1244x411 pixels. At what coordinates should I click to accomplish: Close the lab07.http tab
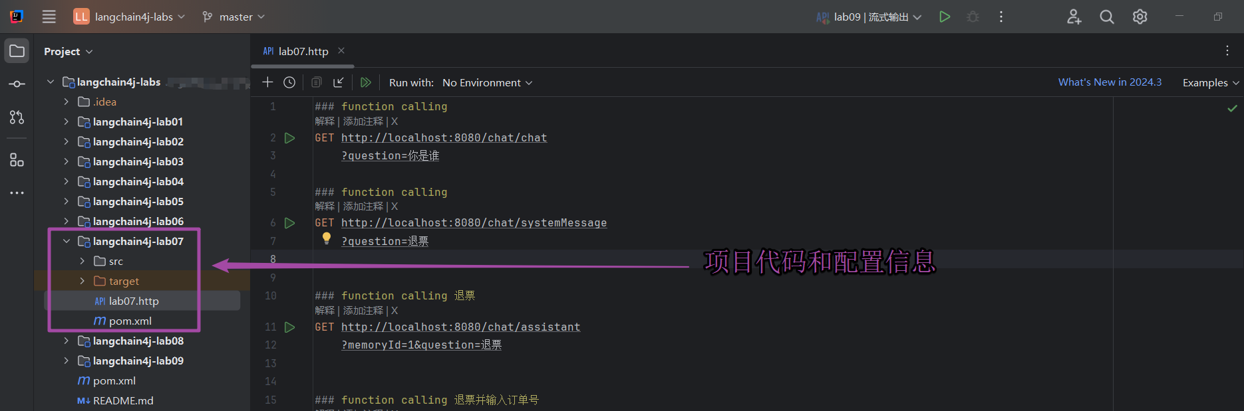tap(341, 50)
